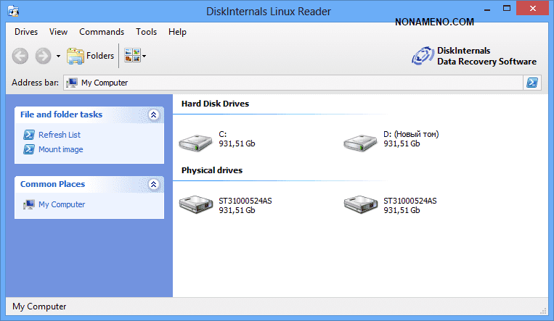Click the My Computer address bar field
Viewport: 554px width, 321px height.
coord(290,83)
